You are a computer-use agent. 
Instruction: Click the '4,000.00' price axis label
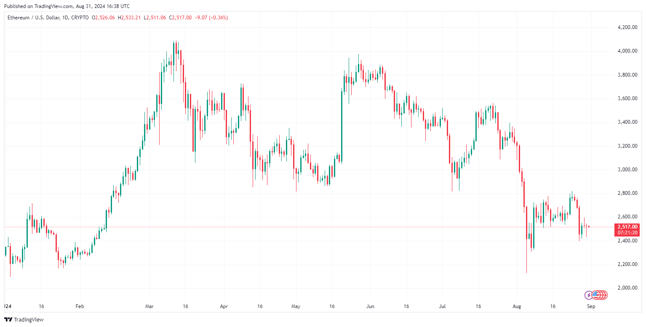[x=628, y=51]
